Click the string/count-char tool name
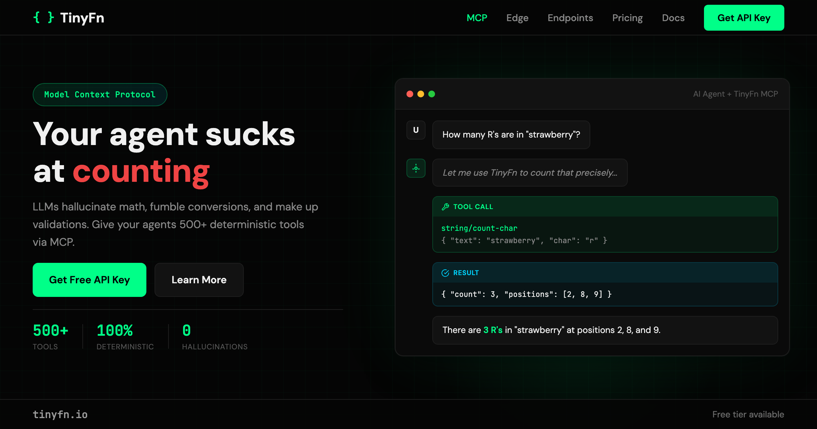The image size is (817, 429). point(479,228)
